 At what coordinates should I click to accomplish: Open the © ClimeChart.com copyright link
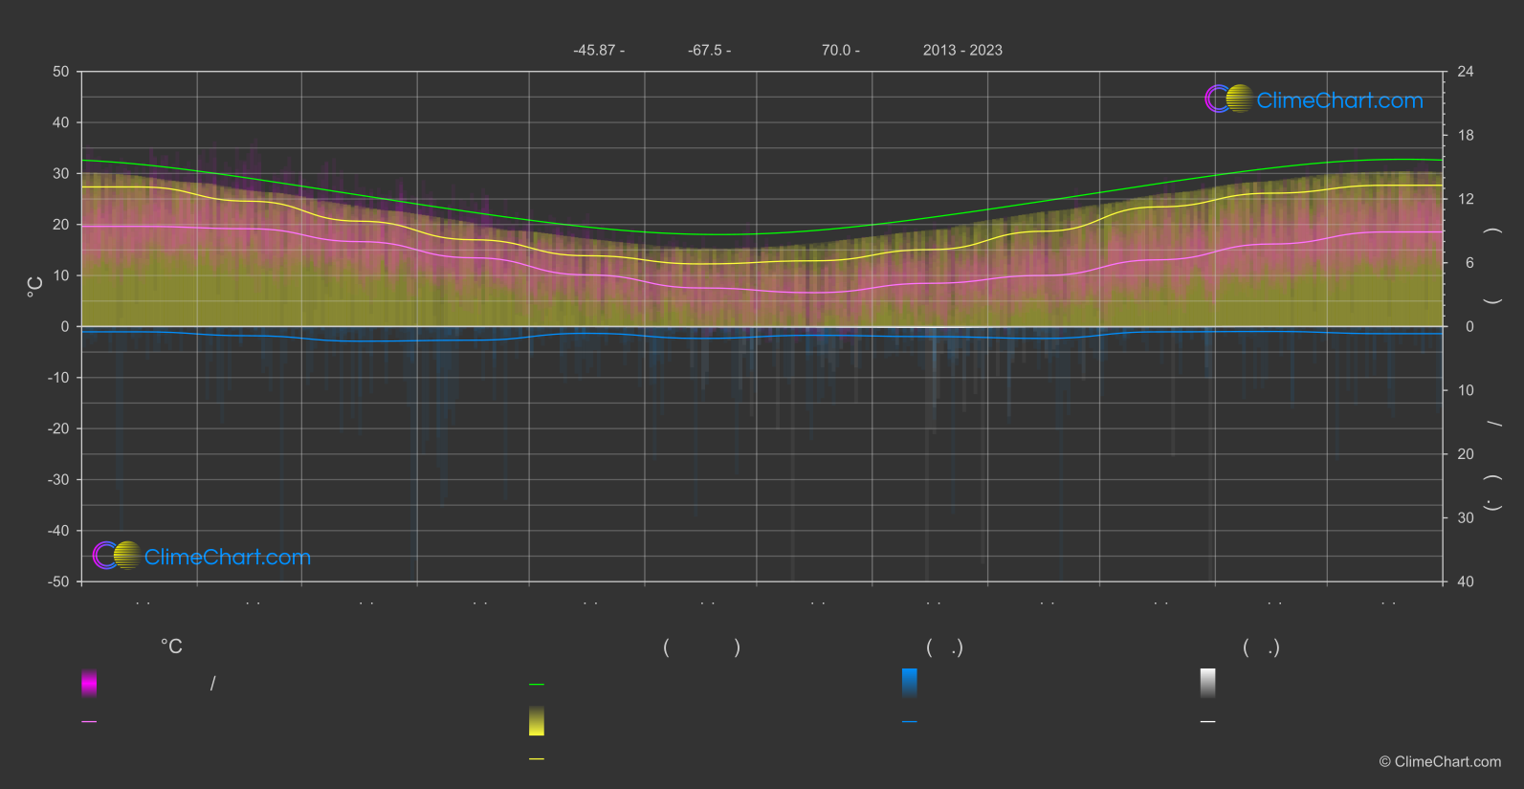[x=1440, y=762]
